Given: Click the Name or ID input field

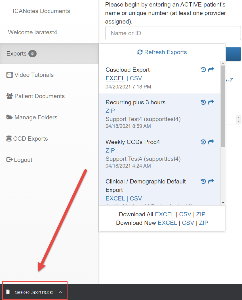Looking at the screenshot, I should click(x=173, y=33).
